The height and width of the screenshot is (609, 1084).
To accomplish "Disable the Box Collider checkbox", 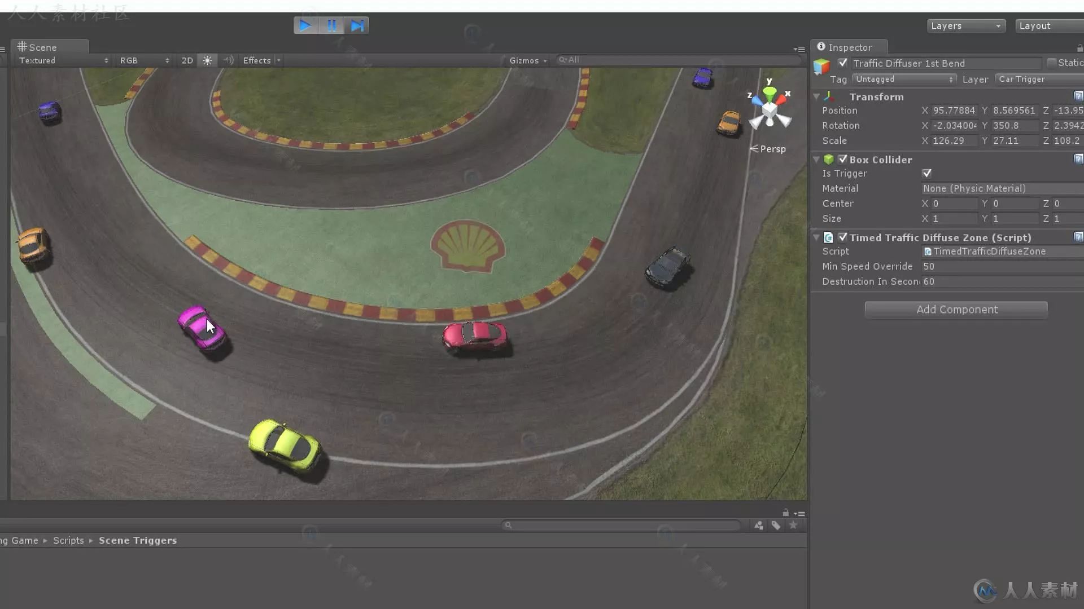I will tap(843, 159).
